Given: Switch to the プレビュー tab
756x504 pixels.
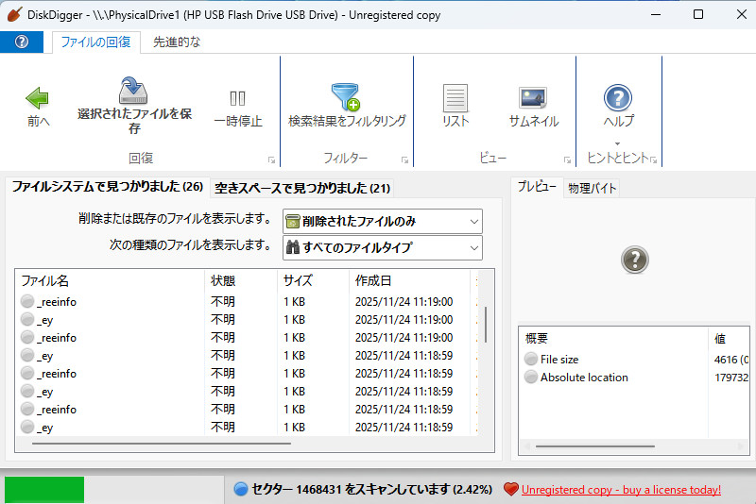Looking at the screenshot, I should tap(537, 187).
